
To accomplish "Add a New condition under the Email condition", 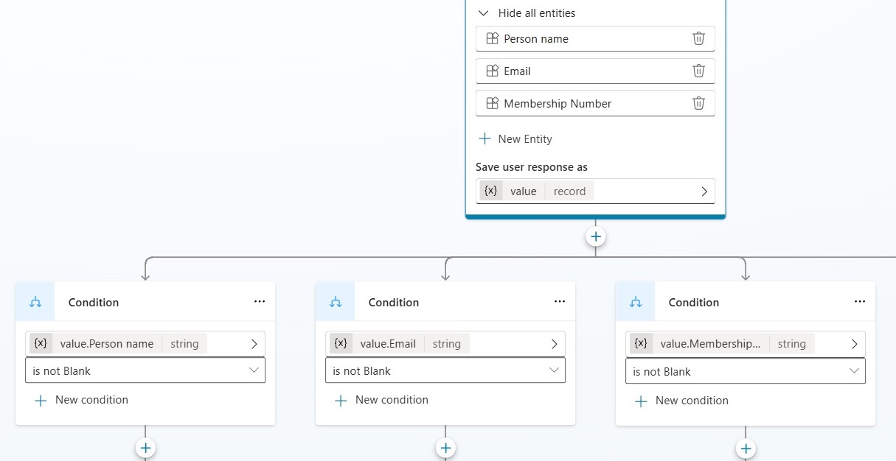I will [x=383, y=399].
